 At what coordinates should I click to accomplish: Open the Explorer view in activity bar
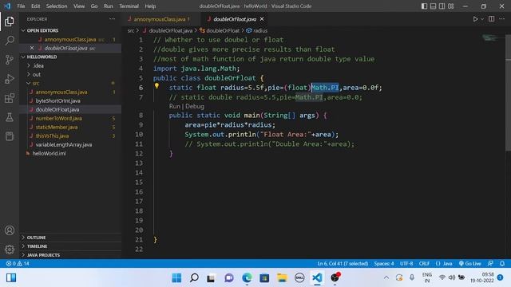click(x=10, y=22)
